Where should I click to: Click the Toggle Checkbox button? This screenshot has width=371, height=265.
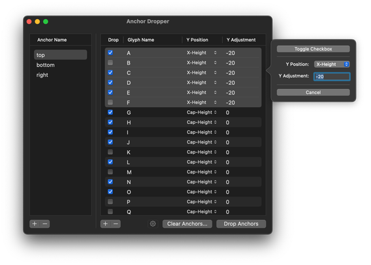(314, 49)
